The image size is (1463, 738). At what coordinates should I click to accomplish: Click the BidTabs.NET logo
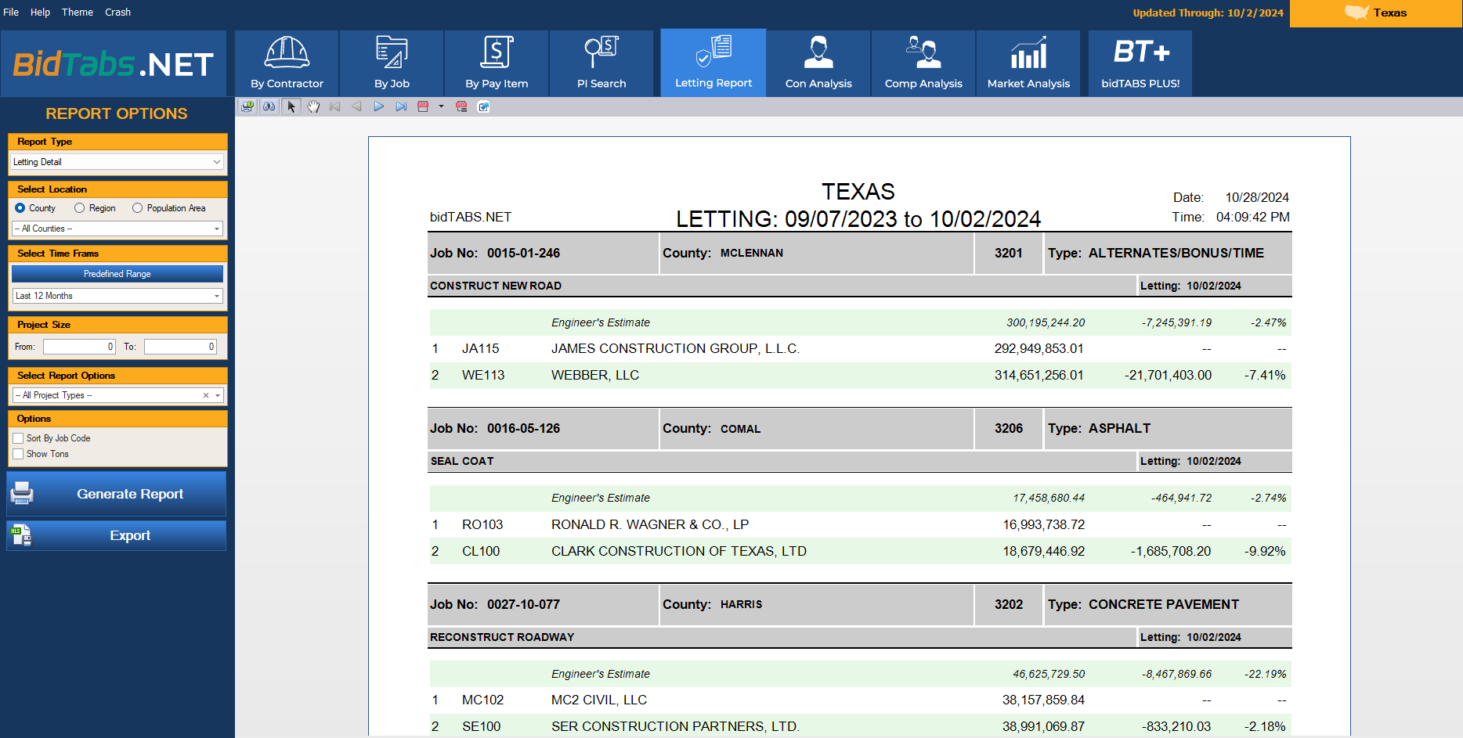114,63
